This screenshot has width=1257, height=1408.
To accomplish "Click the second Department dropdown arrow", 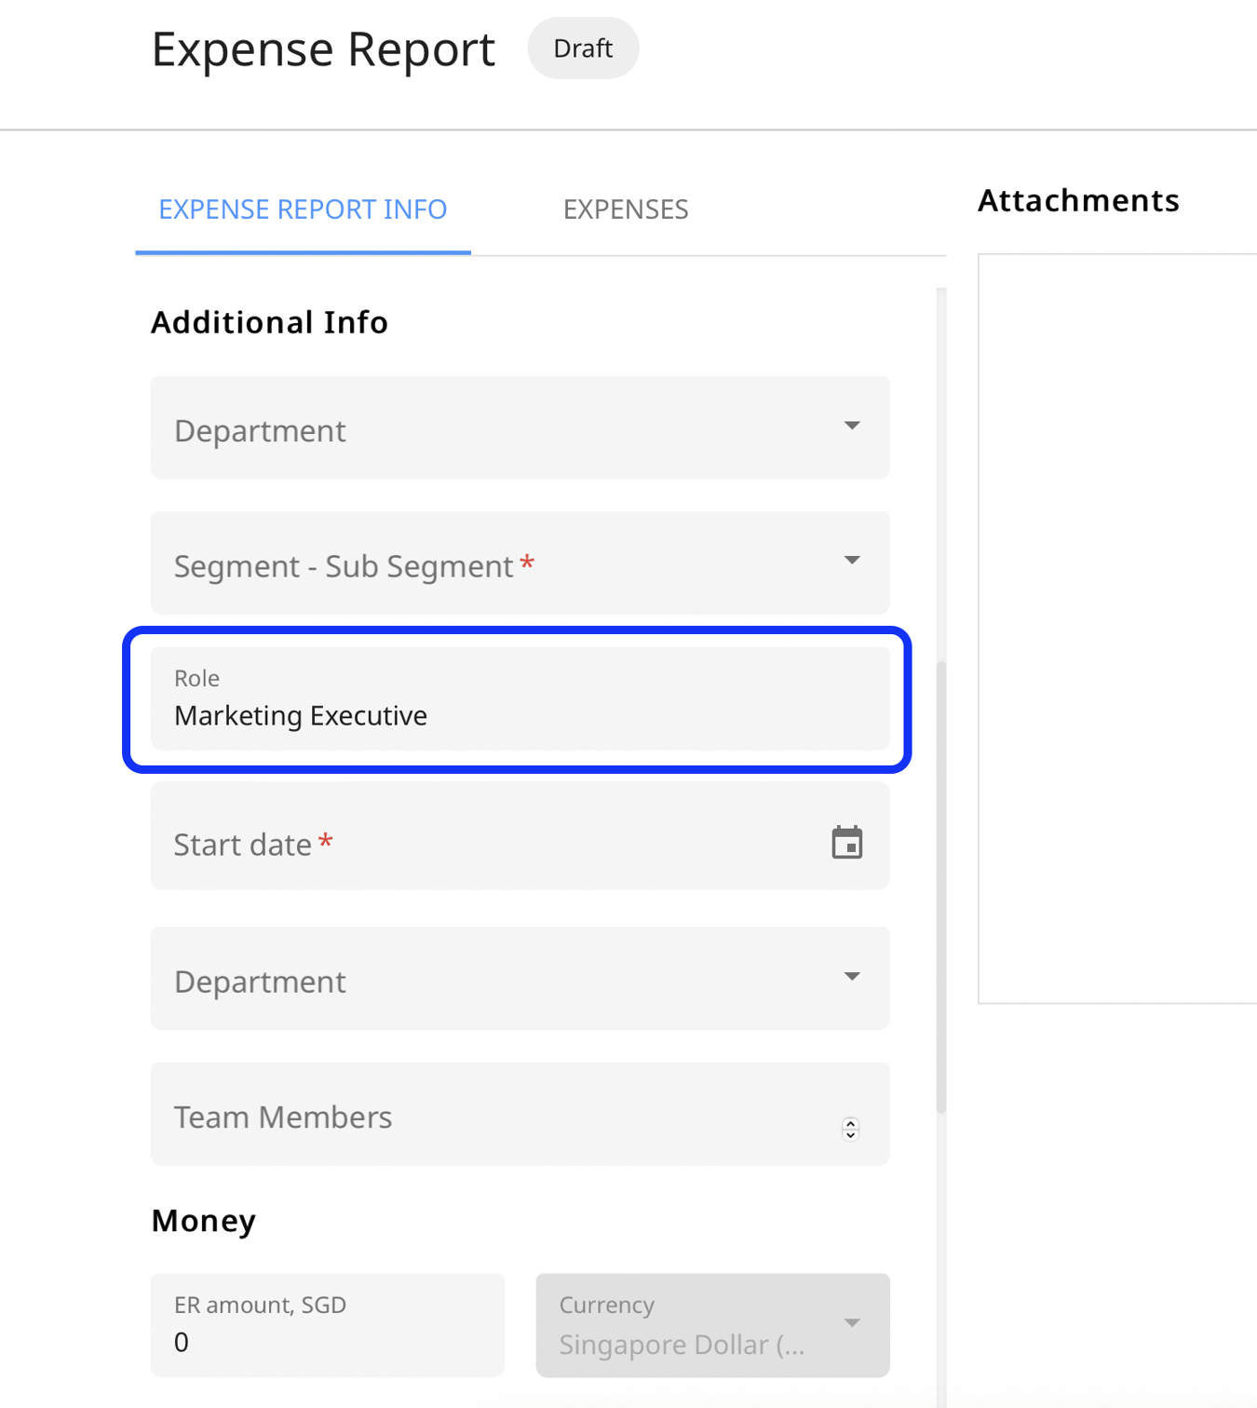I will 850,976.
